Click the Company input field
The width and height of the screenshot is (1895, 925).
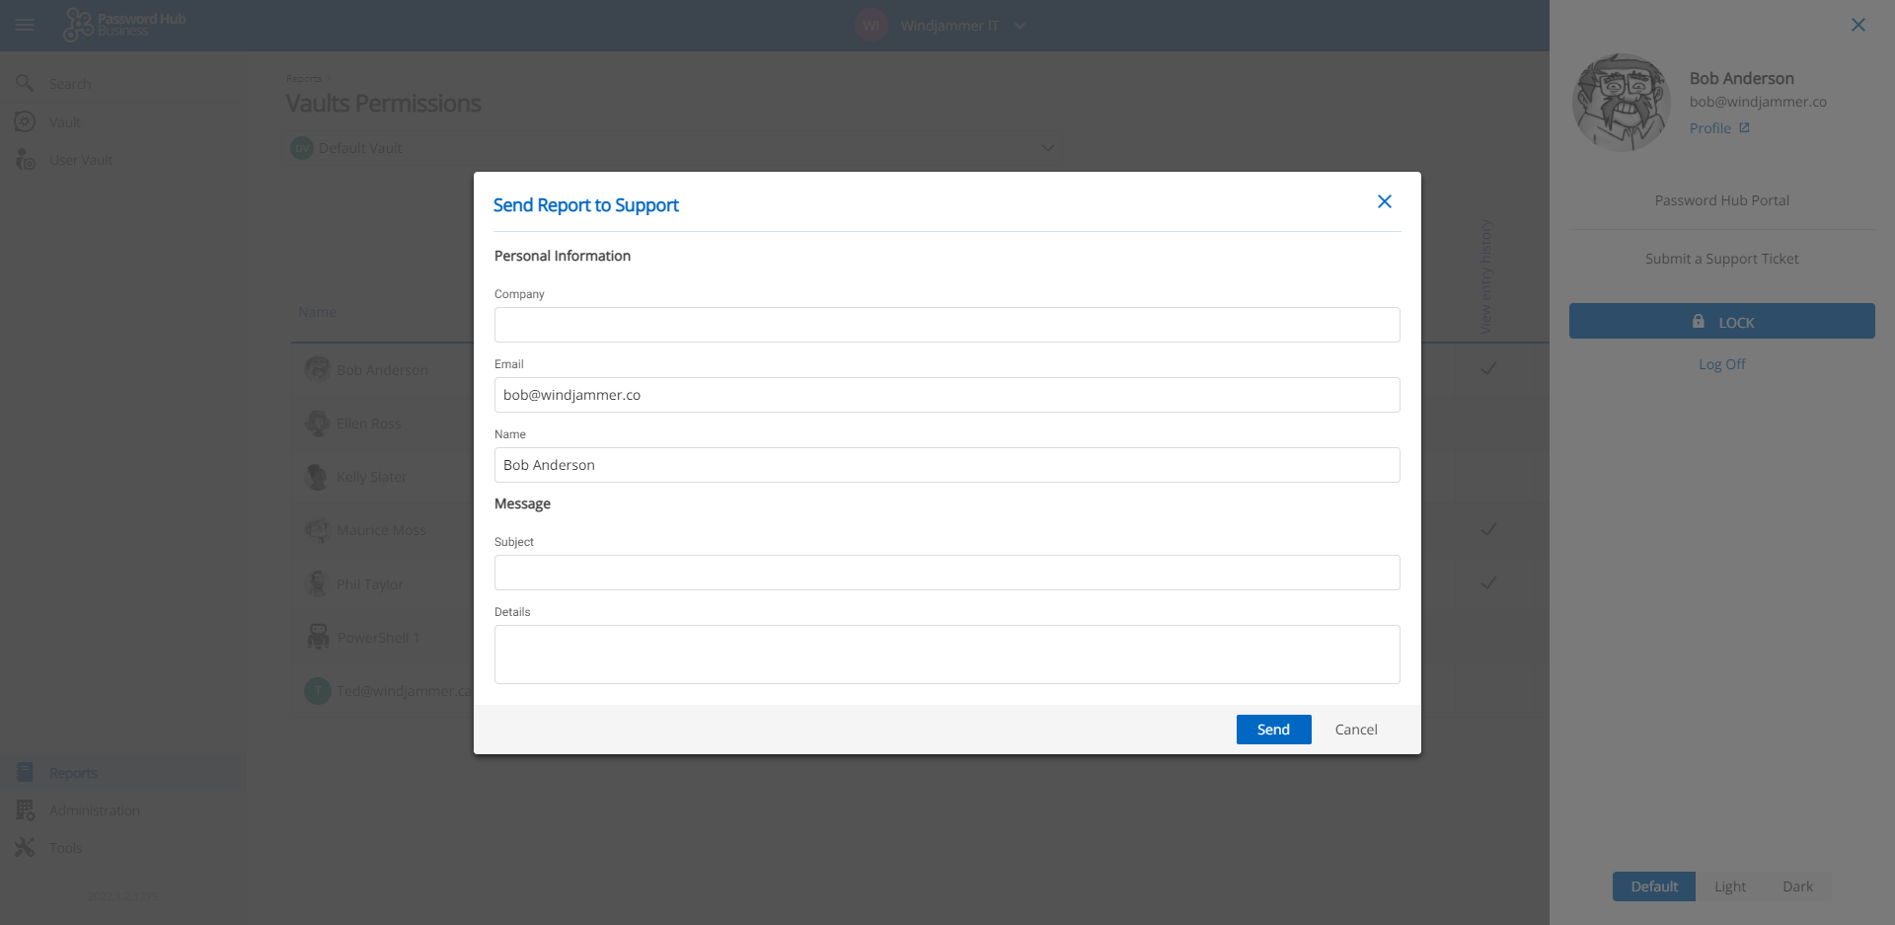tap(947, 325)
